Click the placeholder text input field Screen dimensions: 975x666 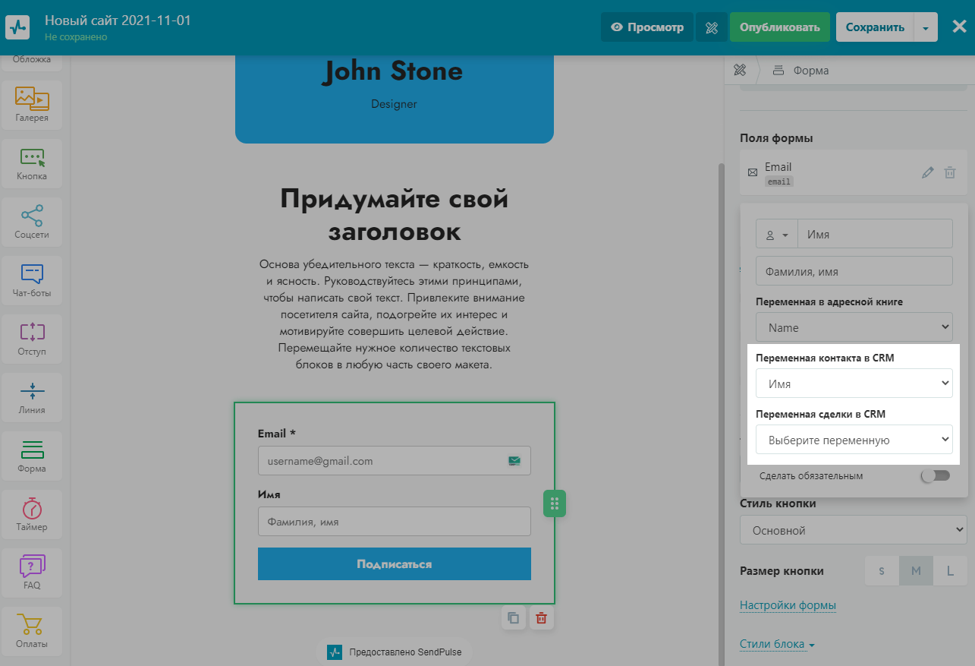[x=854, y=271]
